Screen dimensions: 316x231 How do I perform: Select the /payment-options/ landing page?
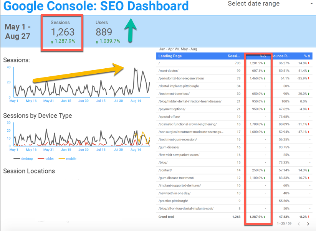coord(172,109)
